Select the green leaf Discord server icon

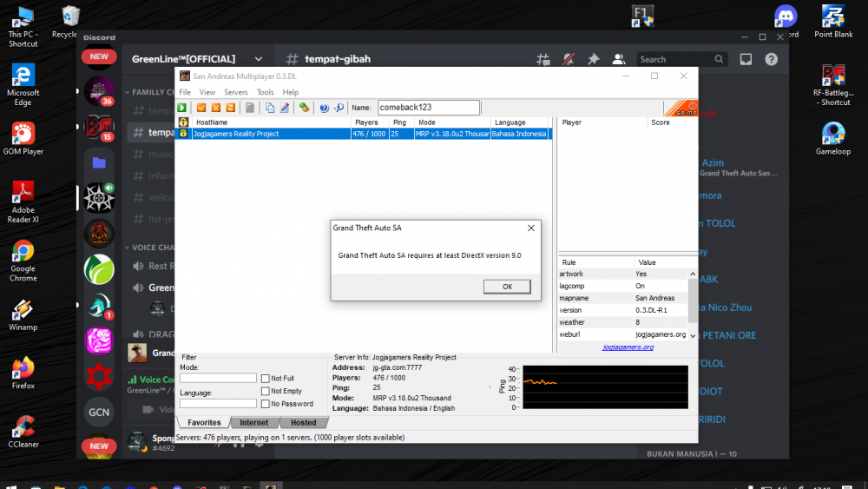tap(99, 270)
